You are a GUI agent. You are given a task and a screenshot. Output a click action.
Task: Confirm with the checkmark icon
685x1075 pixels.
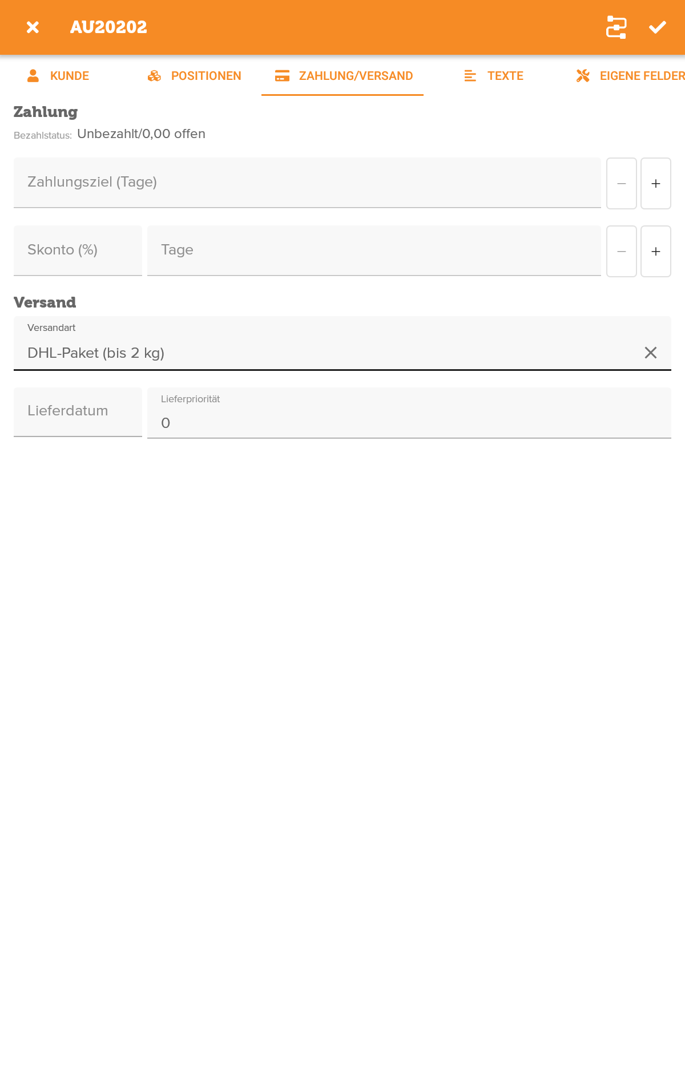click(x=658, y=27)
